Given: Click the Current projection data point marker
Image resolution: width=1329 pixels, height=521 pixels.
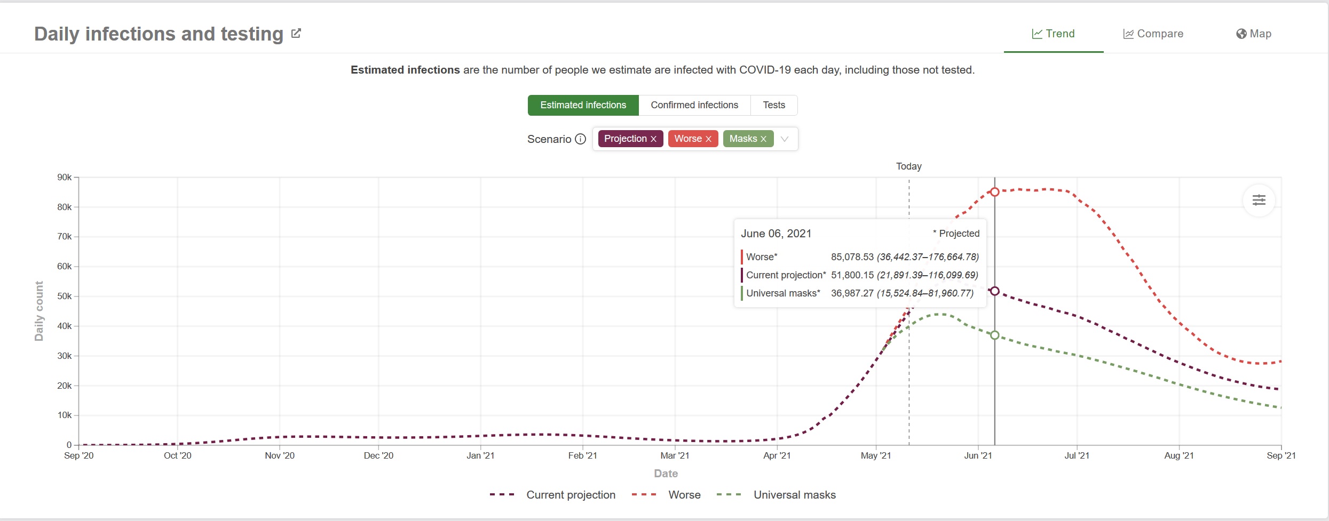Looking at the screenshot, I should coord(995,291).
